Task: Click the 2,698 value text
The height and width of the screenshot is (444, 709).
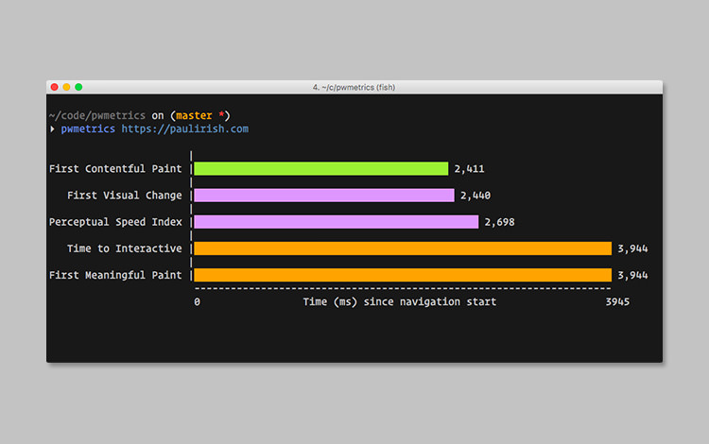Action: (x=499, y=222)
